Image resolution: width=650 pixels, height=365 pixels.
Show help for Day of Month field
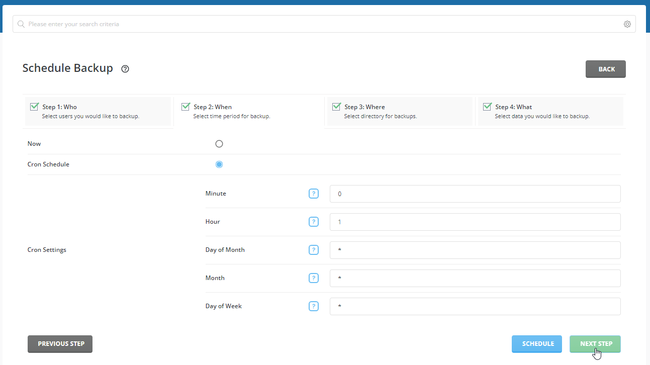pos(314,250)
